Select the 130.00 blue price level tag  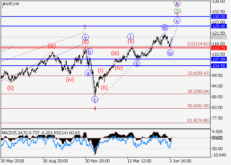click(219, 16)
